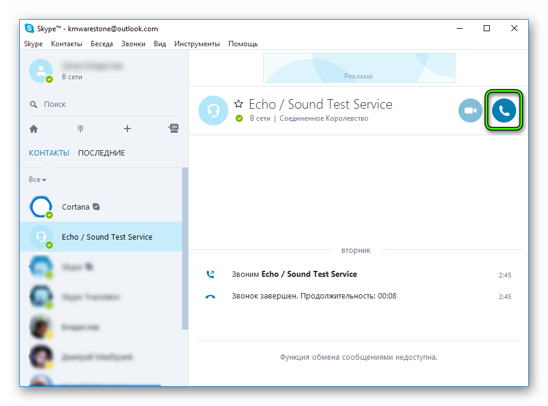
Task: Click 'Звонок завершен. Продолжительность: 00:08' entry
Action: [x=314, y=296]
